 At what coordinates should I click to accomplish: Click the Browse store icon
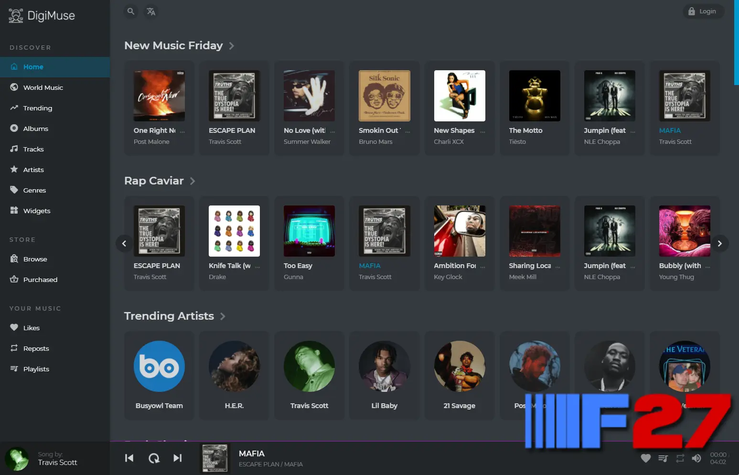coord(14,259)
